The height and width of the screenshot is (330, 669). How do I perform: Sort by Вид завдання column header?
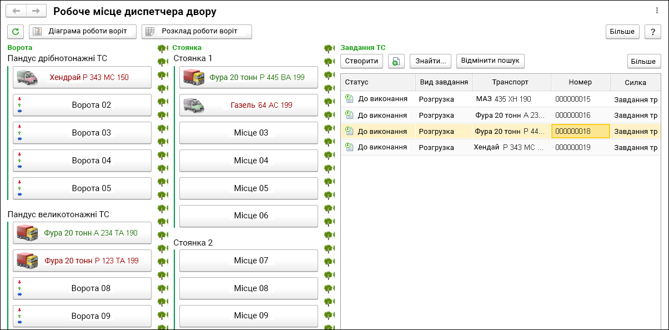444,82
